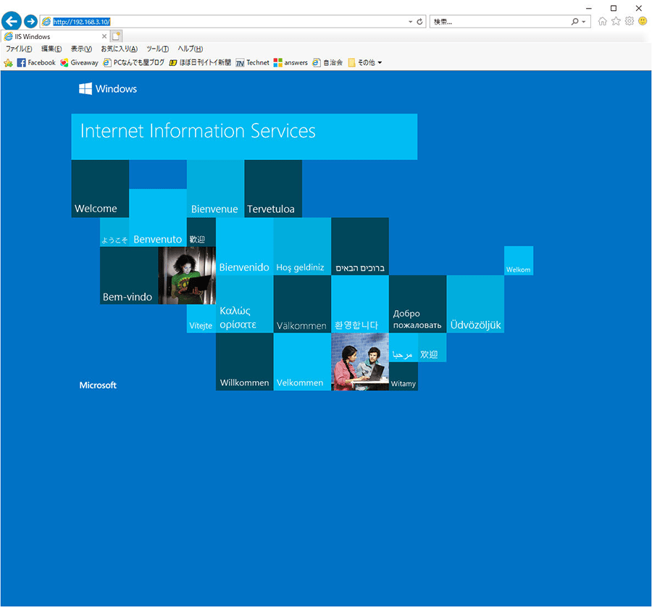
Task: Open the ファイル(F) menu
Action: (19, 49)
